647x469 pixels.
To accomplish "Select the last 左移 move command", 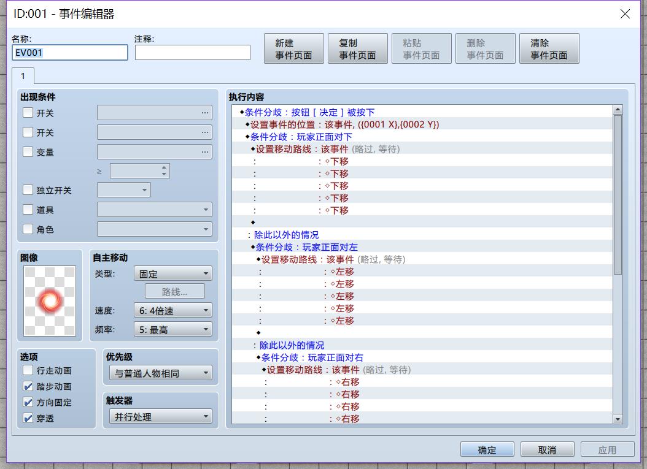I will (422, 321).
